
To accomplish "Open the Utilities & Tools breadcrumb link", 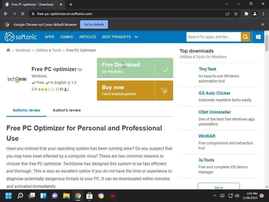I will [x=48, y=50].
